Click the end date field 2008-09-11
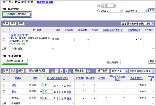This screenshot has width=156, height=106. click(136, 11)
